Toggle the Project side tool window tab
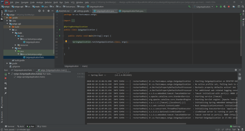This screenshot has width=245, height=131. [x=2, y=15]
